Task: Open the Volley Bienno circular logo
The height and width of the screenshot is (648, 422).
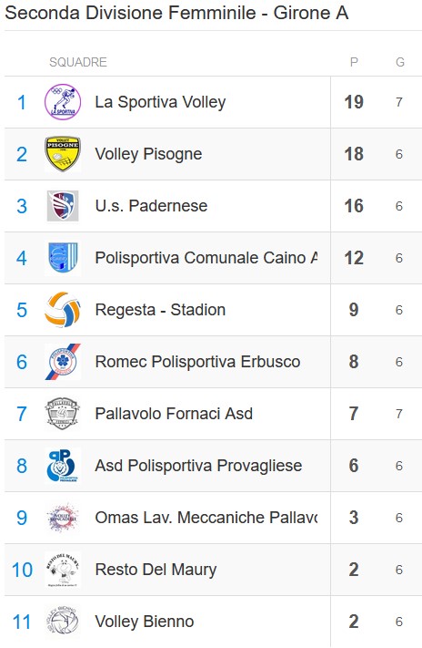Action: coord(63,622)
